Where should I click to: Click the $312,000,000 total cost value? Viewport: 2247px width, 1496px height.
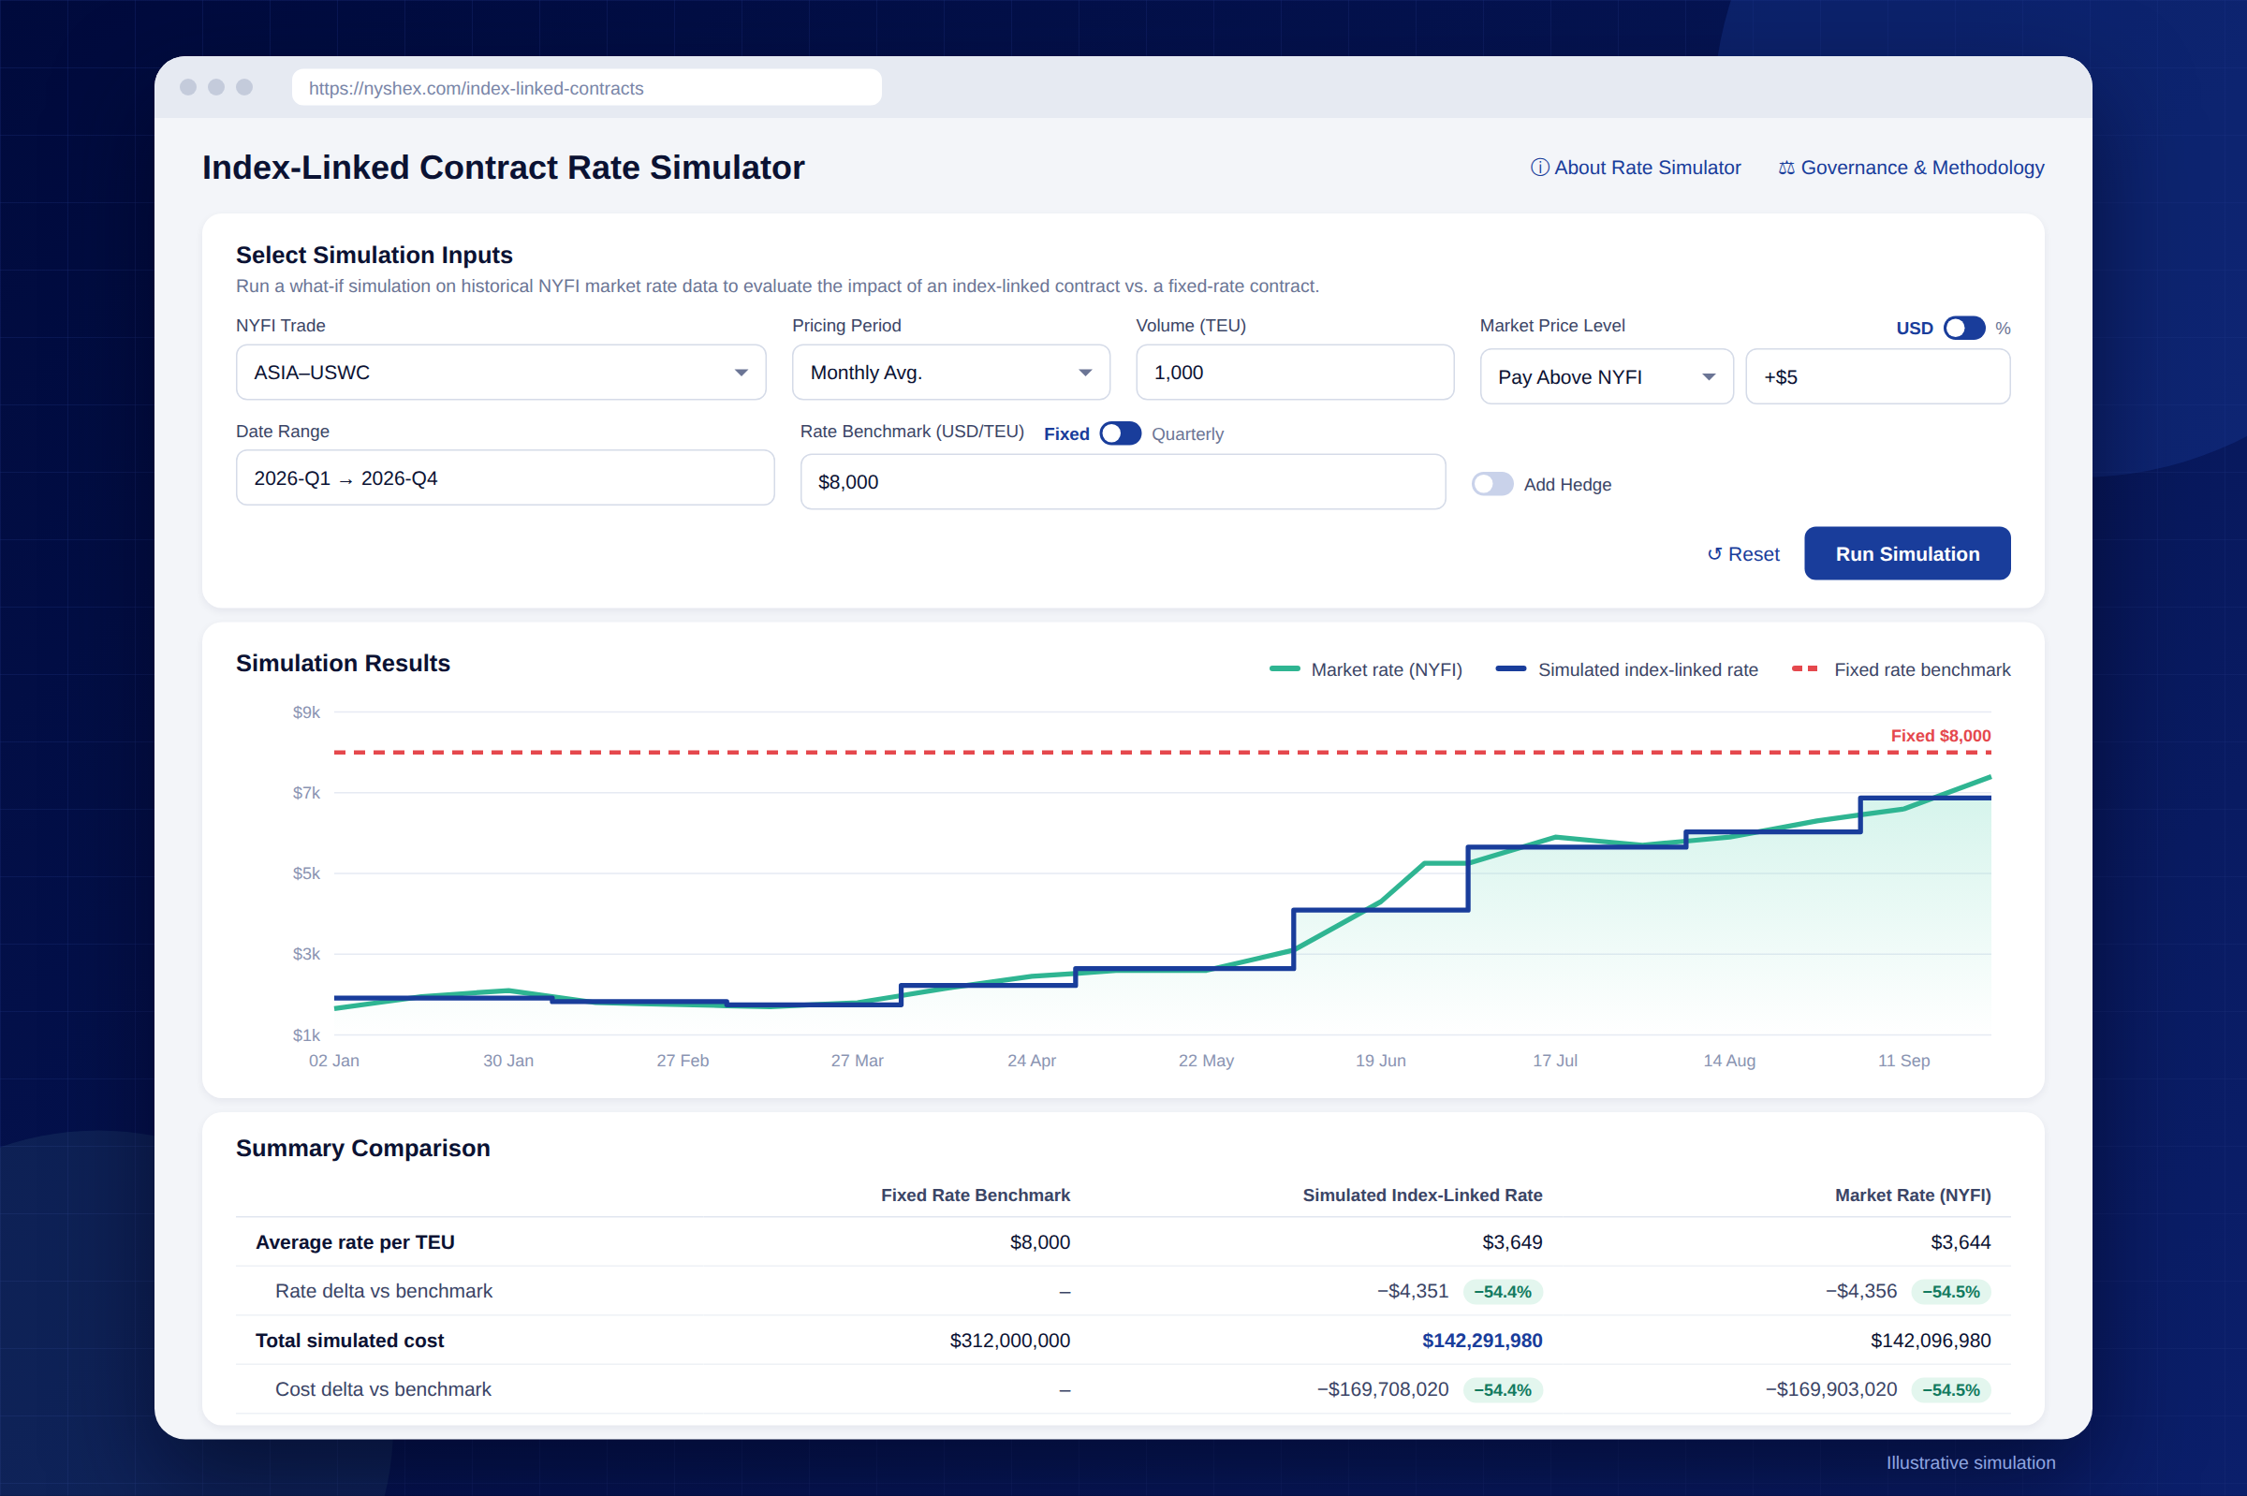point(1009,1341)
